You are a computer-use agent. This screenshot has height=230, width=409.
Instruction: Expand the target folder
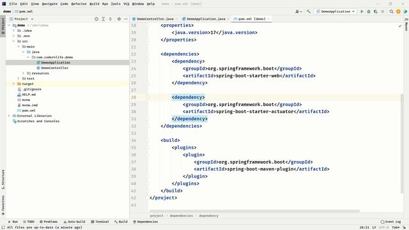click(x=13, y=84)
